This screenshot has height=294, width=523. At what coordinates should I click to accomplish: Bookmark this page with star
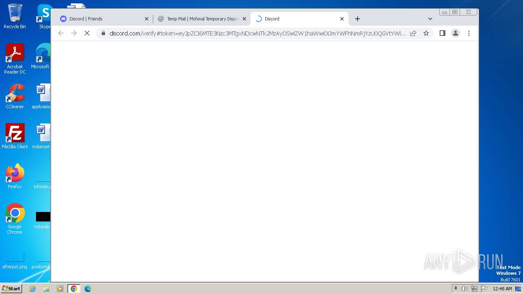pyautogui.click(x=426, y=33)
